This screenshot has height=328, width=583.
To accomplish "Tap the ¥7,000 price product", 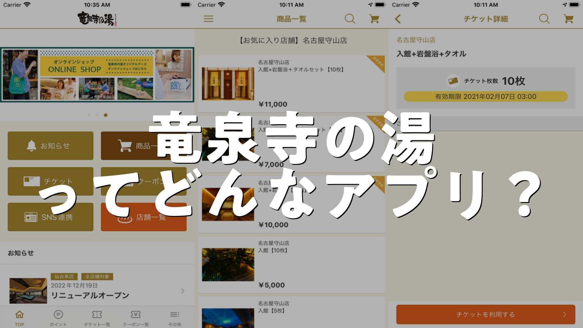I will click(x=291, y=144).
